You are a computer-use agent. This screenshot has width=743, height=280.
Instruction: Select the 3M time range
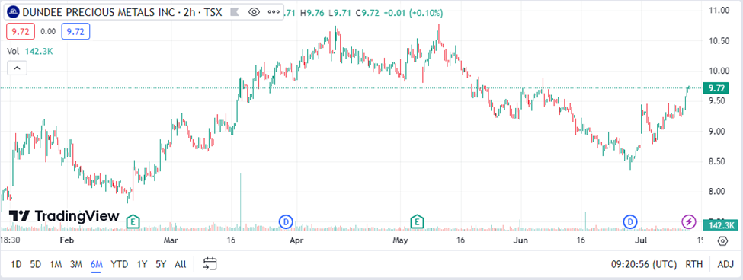click(75, 264)
